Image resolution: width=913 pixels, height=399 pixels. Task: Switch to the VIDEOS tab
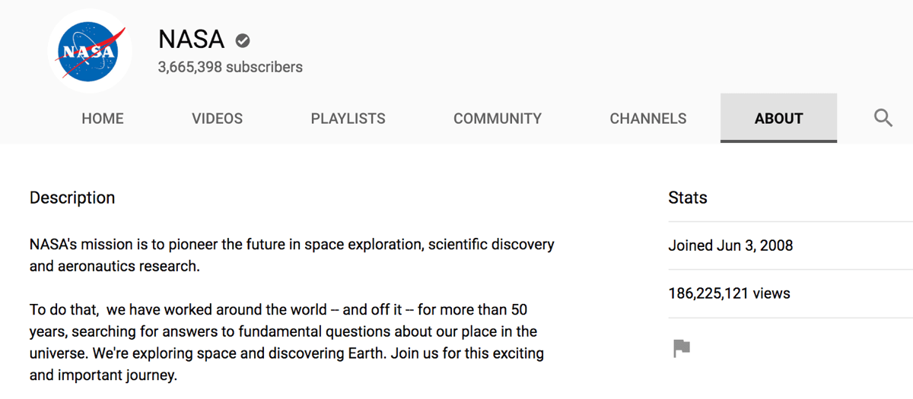tap(217, 119)
